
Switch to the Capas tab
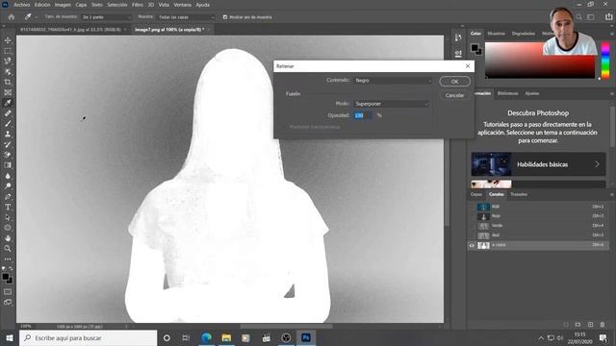476,194
